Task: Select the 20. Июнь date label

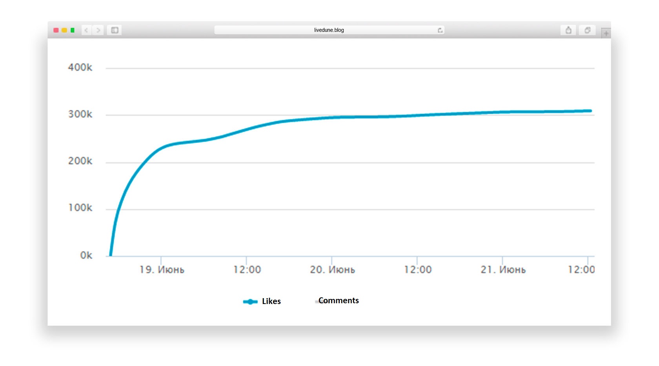Action: pos(332,270)
